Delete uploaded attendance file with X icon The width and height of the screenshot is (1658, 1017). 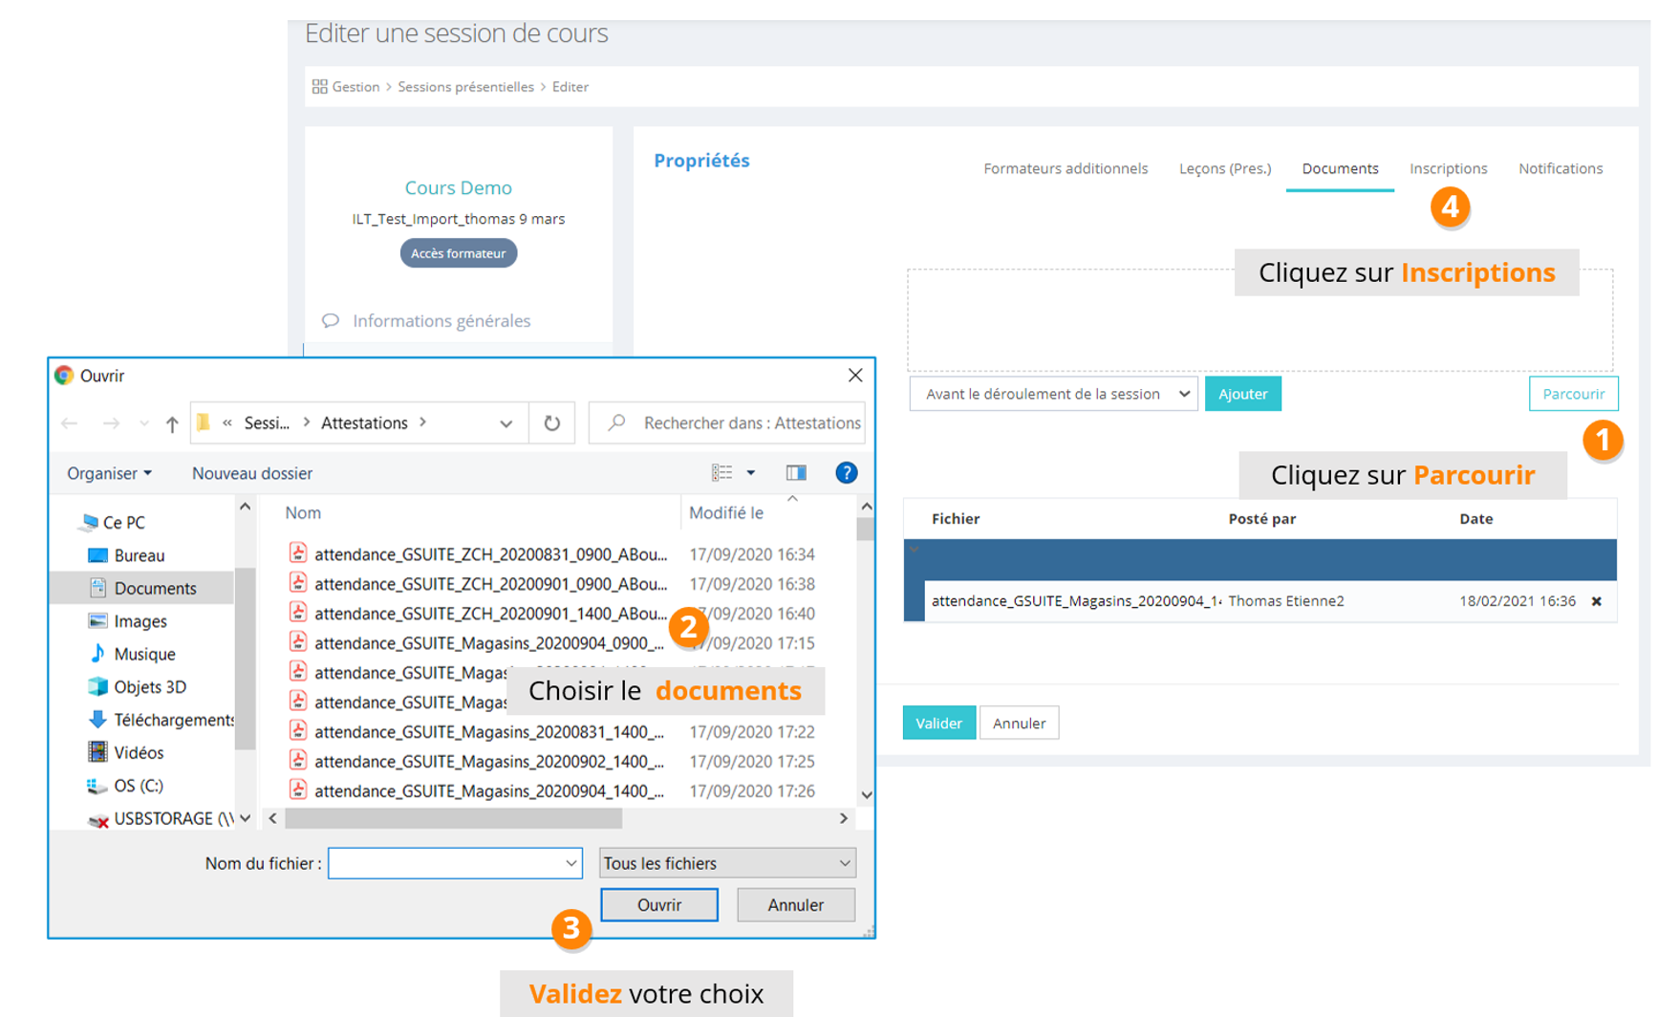(x=1596, y=601)
